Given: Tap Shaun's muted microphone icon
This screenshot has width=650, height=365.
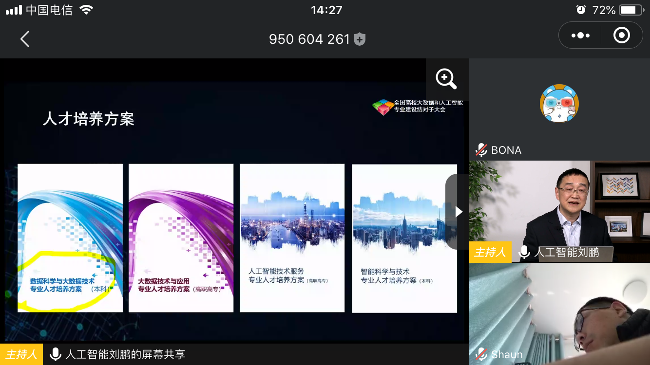Looking at the screenshot, I should 481,354.
